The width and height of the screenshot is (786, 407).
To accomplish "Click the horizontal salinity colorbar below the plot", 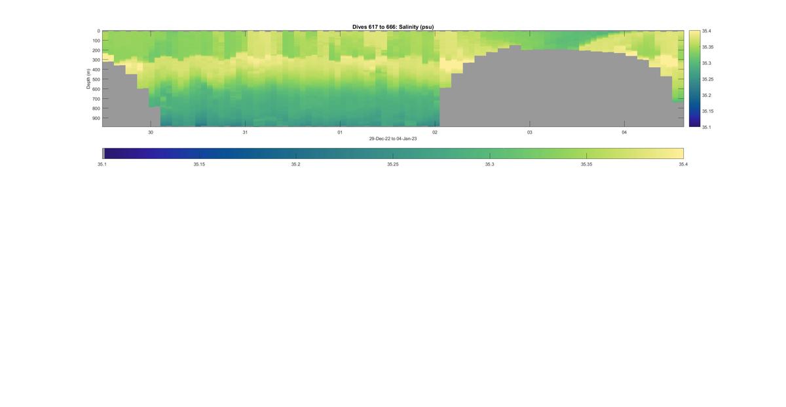I will pyautogui.click(x=393, y=154).
